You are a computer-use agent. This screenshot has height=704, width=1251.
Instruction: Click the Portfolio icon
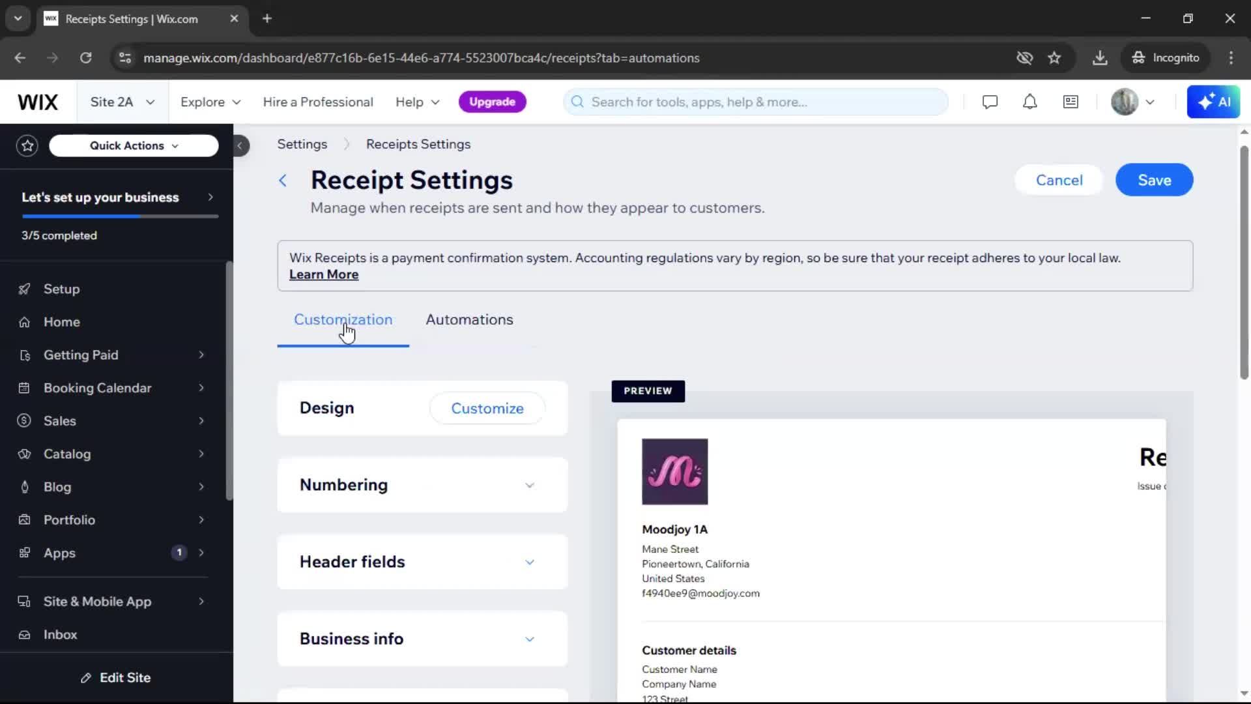click(24, 520)
